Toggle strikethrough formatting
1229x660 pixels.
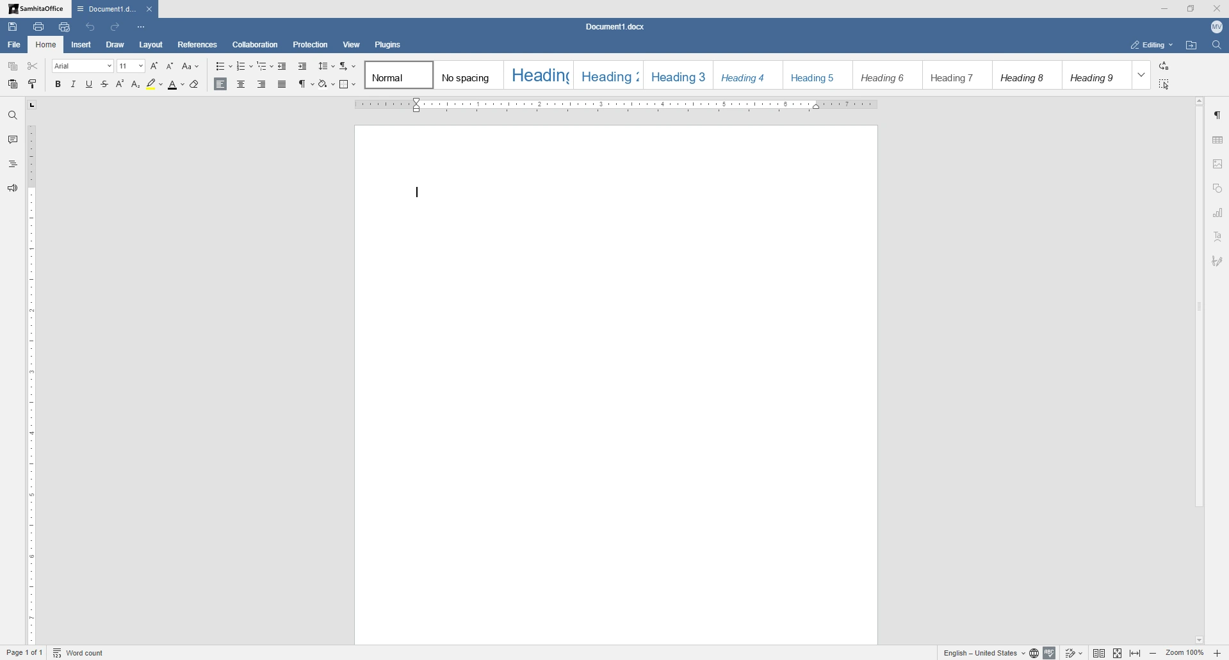pyautogui.click(x=104, y=85)
